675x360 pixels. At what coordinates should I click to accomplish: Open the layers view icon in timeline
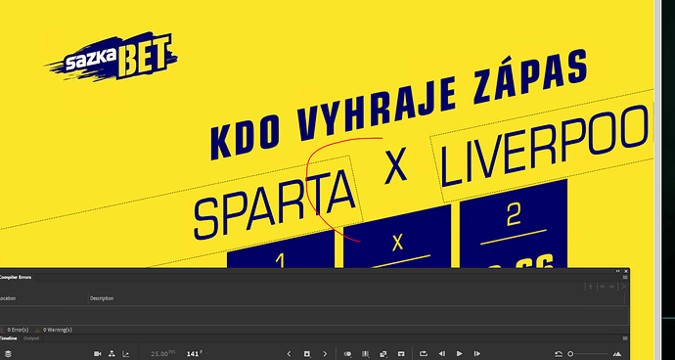coord(7,354)
